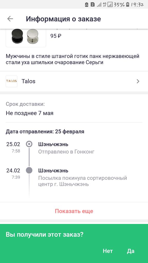Tap the first signal strength icon
This screenshot has height=263, width=148.
(99, 5)
